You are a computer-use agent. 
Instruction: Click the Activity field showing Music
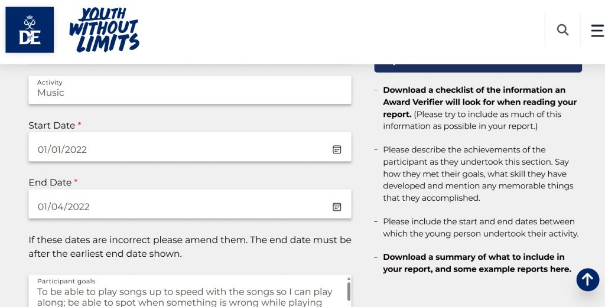pyautogui.click(x=189, y=89)
